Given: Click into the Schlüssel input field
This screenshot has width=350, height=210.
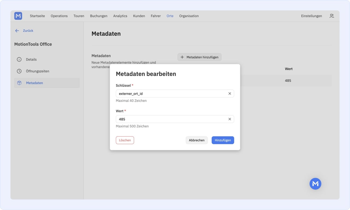Looking at the screenshot, I should point(175,94).
